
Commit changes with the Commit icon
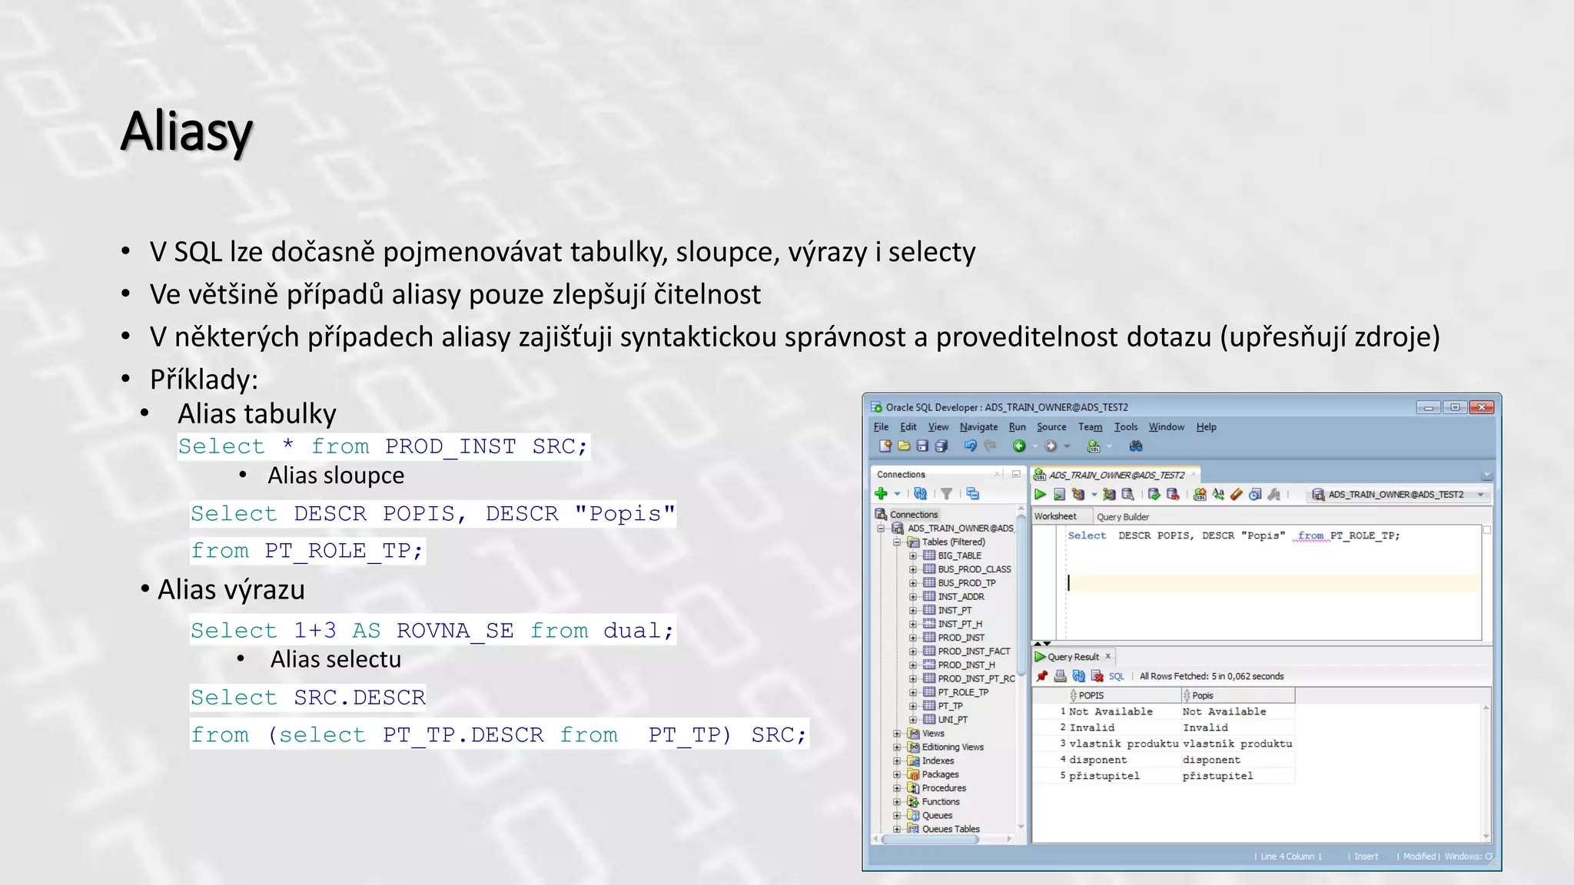click(1154, 495)
